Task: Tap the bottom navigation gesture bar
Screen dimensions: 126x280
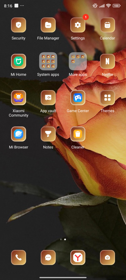Action: click(x=63, y=277)
